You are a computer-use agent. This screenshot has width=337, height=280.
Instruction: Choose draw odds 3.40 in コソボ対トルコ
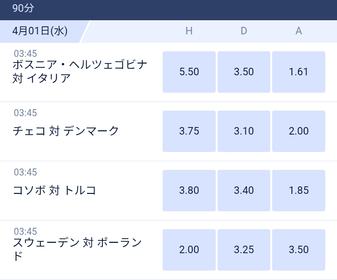(x=244, y=191)
